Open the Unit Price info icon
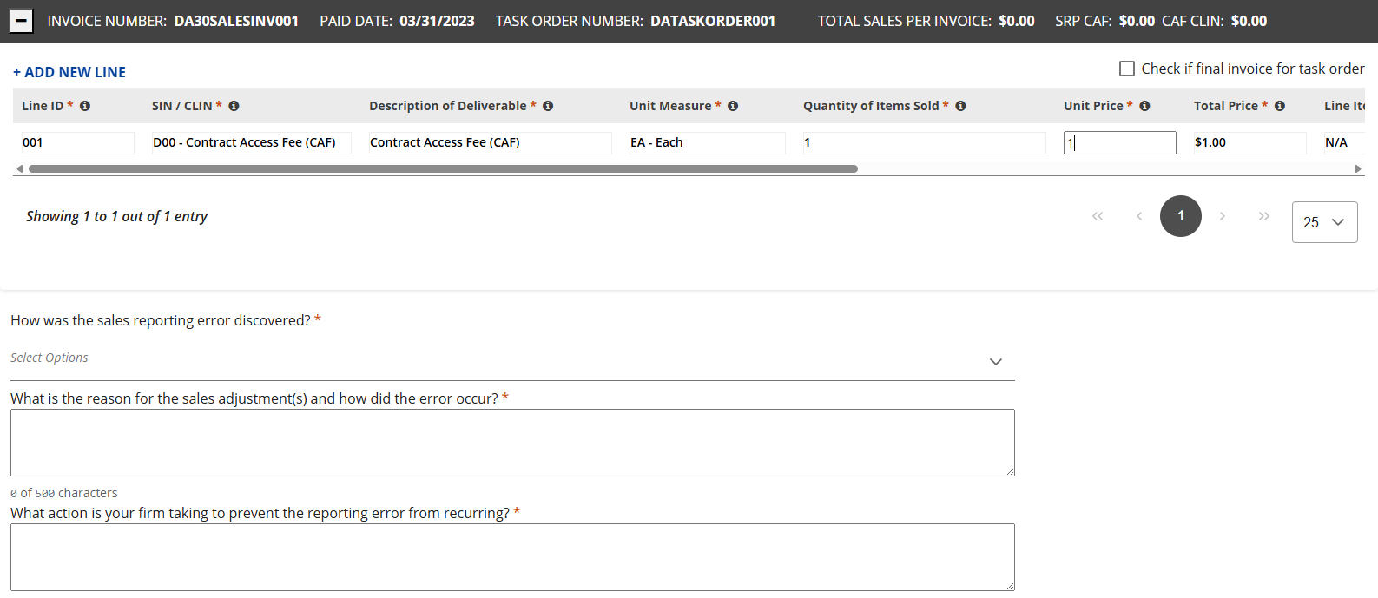 1144,106
